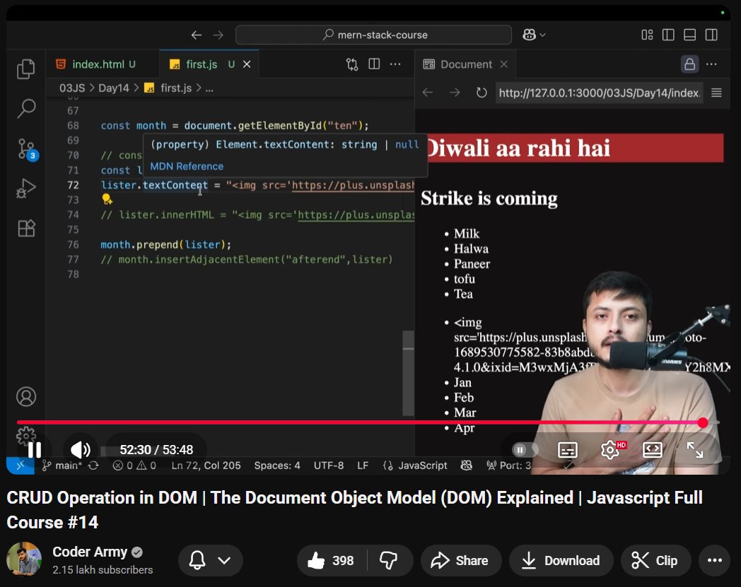Toggle the autoplay switch
This screenshot has width=741, height=587.
[524, 450]
